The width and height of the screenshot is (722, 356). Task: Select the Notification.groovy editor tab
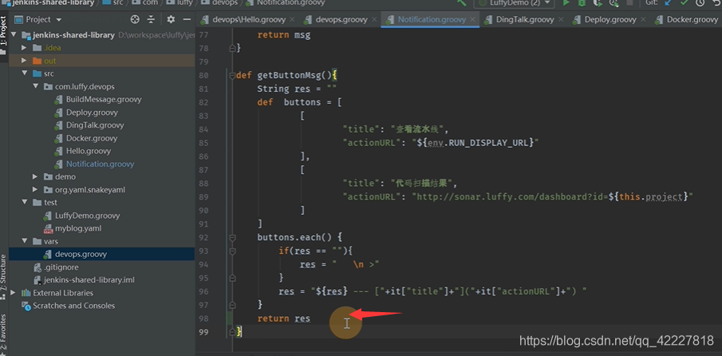pyautogui.click(x=432, y=20)
